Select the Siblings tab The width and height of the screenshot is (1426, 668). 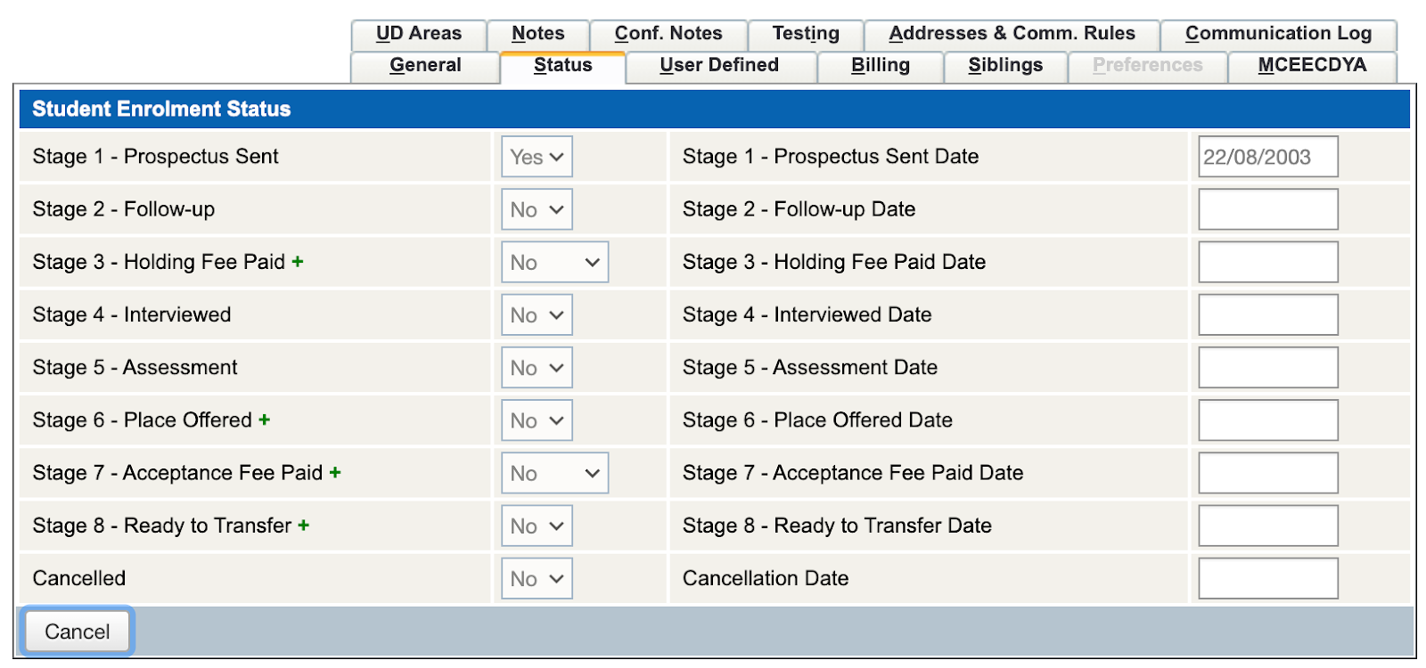(1005, 66)
